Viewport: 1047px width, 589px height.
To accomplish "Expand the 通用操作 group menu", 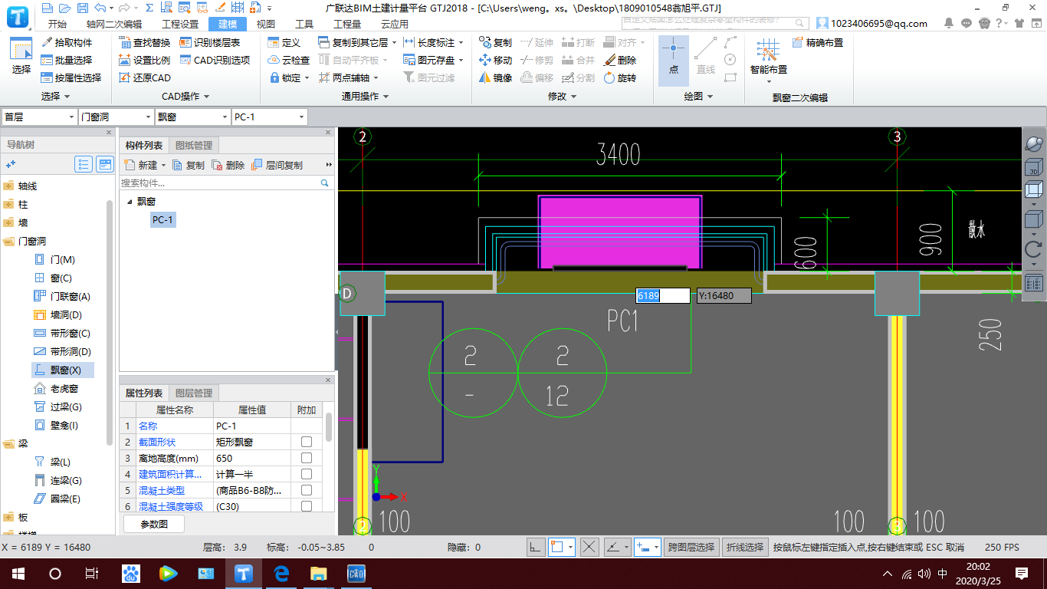I will (365, 97).
